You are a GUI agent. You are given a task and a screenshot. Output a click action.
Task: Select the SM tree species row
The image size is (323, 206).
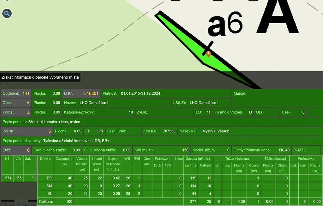tap(49, 186)
